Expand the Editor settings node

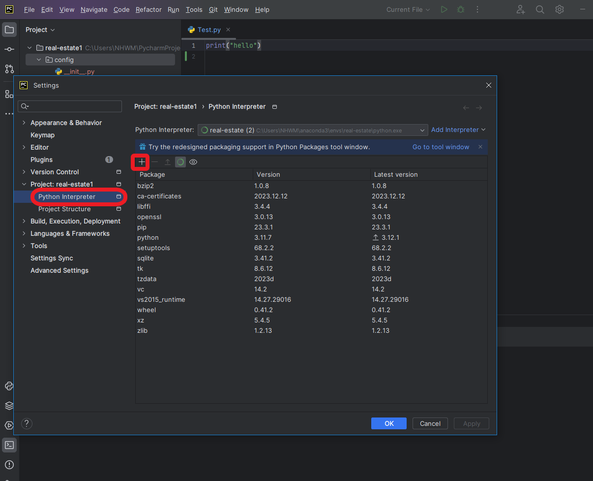pos(24,147)
